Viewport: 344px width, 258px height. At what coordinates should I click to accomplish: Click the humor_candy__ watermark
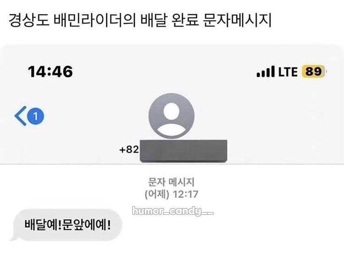pyautogui.click(x=173, y=211)
